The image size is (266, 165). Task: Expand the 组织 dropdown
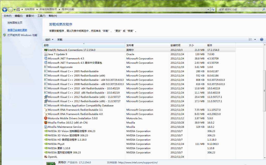click(49, 40)
